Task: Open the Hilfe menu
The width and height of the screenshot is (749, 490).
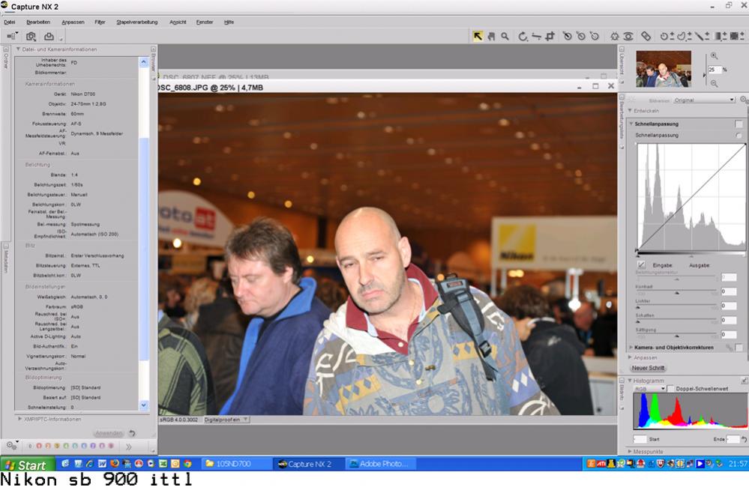Action: (229, 22)
